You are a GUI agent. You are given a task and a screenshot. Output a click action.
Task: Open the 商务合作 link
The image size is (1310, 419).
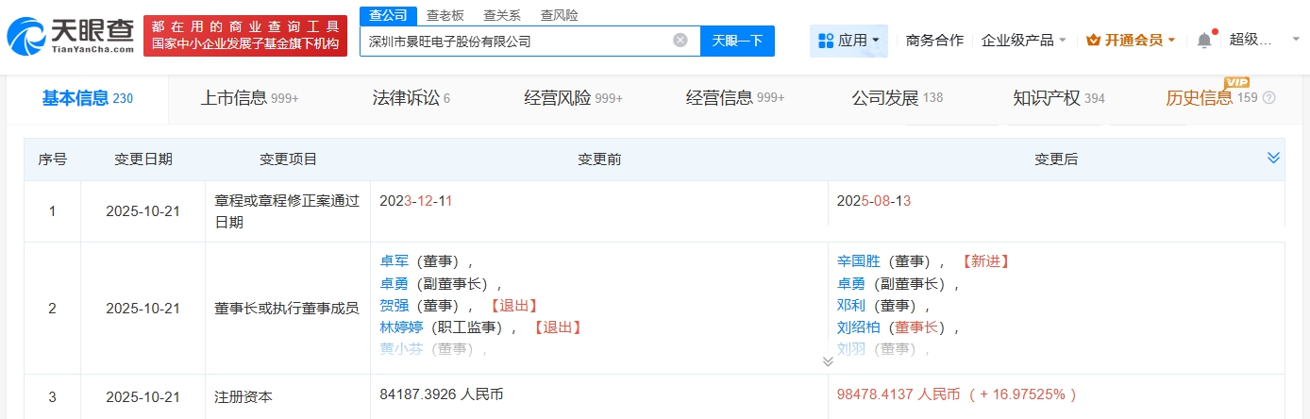[934, 41]
